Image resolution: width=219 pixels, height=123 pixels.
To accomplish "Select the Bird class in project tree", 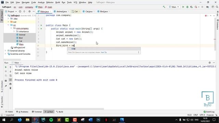I will 21,38.
